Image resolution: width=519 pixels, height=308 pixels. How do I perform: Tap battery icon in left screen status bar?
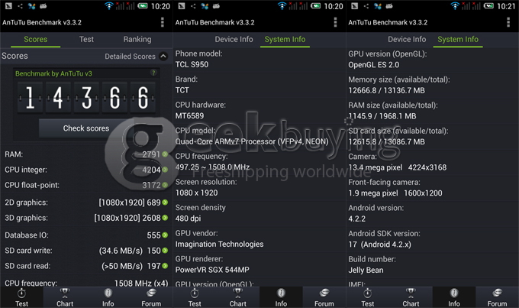click(143, 6)
